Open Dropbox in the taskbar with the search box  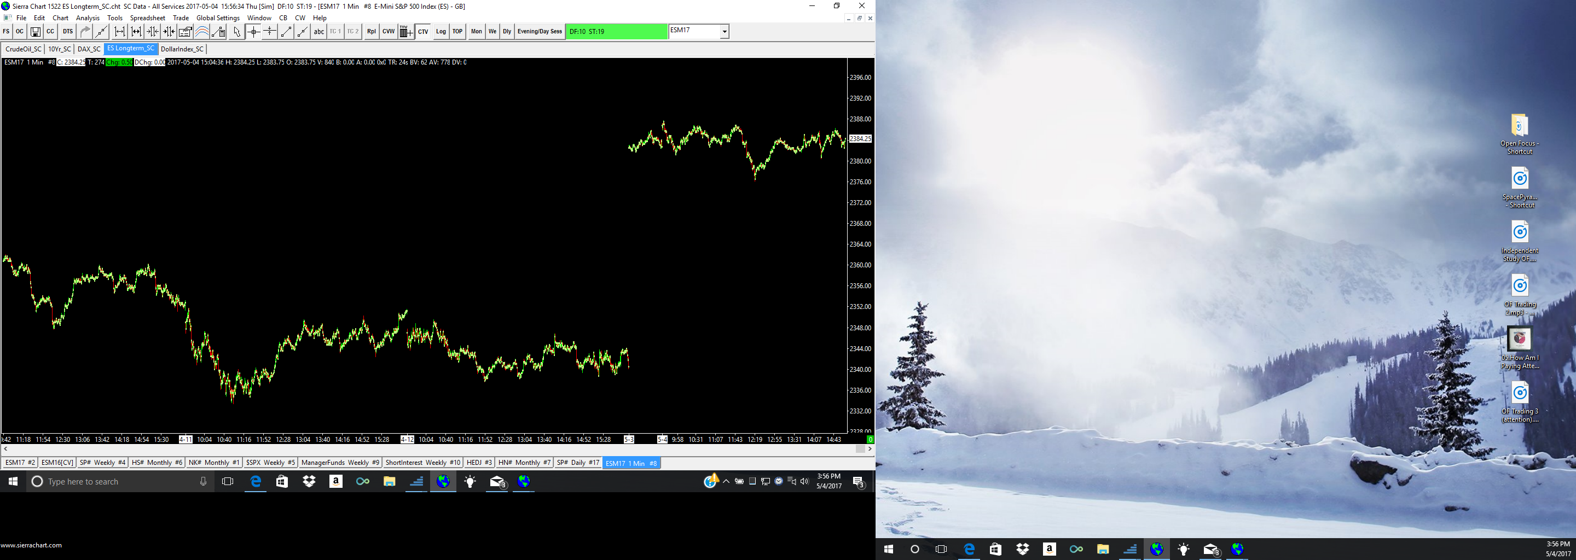[309, 482]
